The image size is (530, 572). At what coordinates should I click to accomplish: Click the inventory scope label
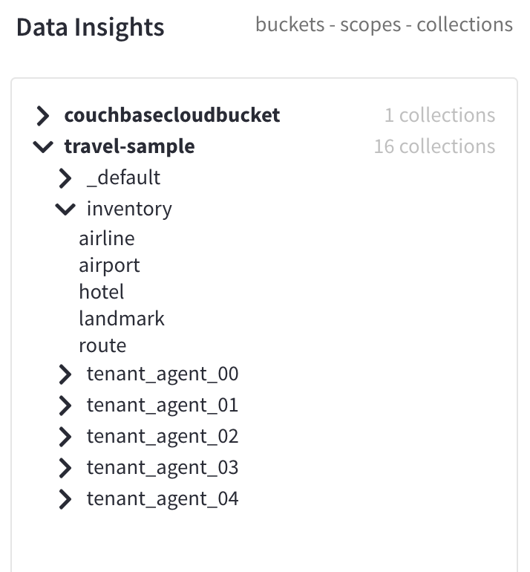click(x=129, y=209)
